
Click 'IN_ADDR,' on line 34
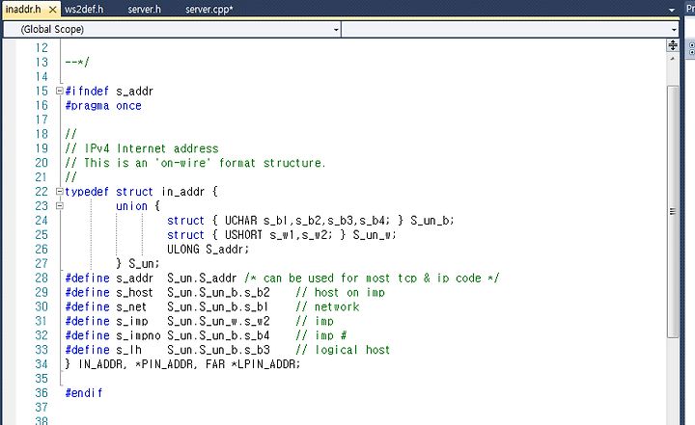click(102, 364)
